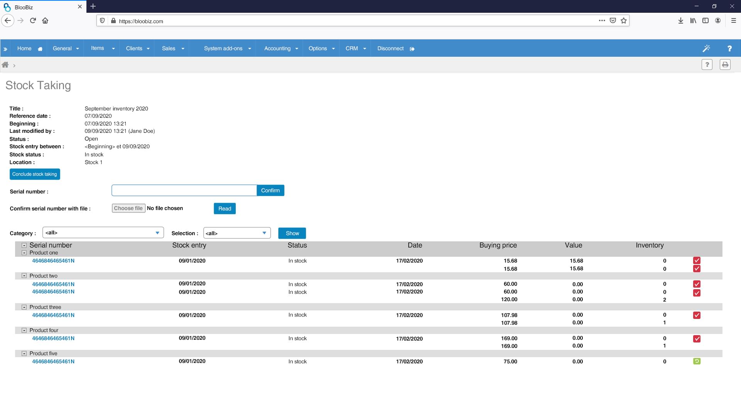Open Category dropdown
Viewport: 741px width, 417px height.
point(103,233)
